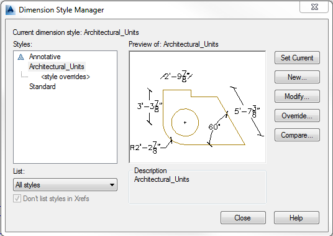Select the Annotative dimension style
Image resolution: width=333 pixels, height=236 pixels.
45,57
